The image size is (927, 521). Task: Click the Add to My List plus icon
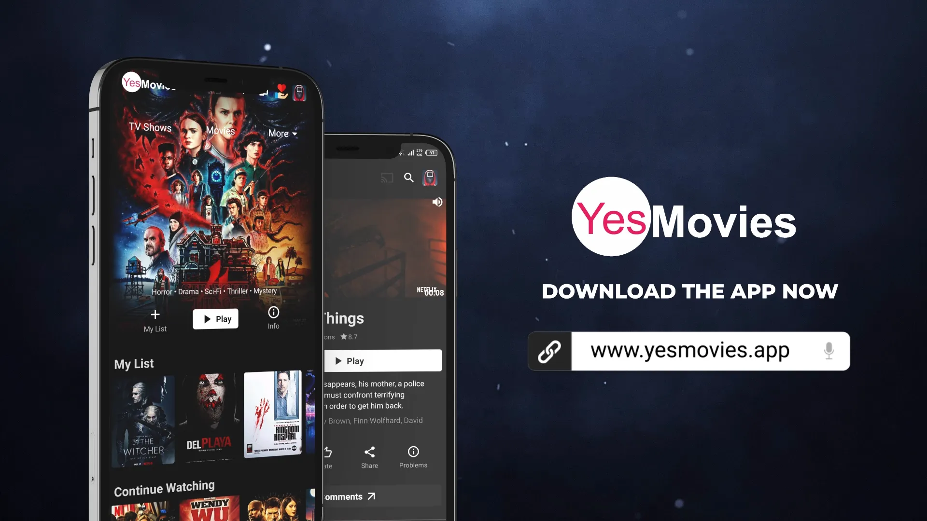[155, 314]
